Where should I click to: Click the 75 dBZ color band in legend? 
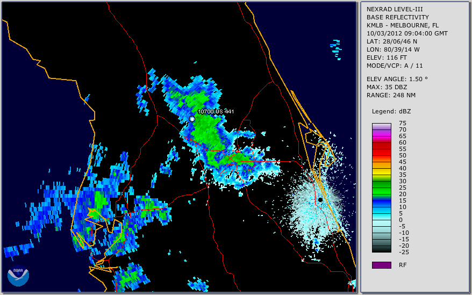pos(381,126)
